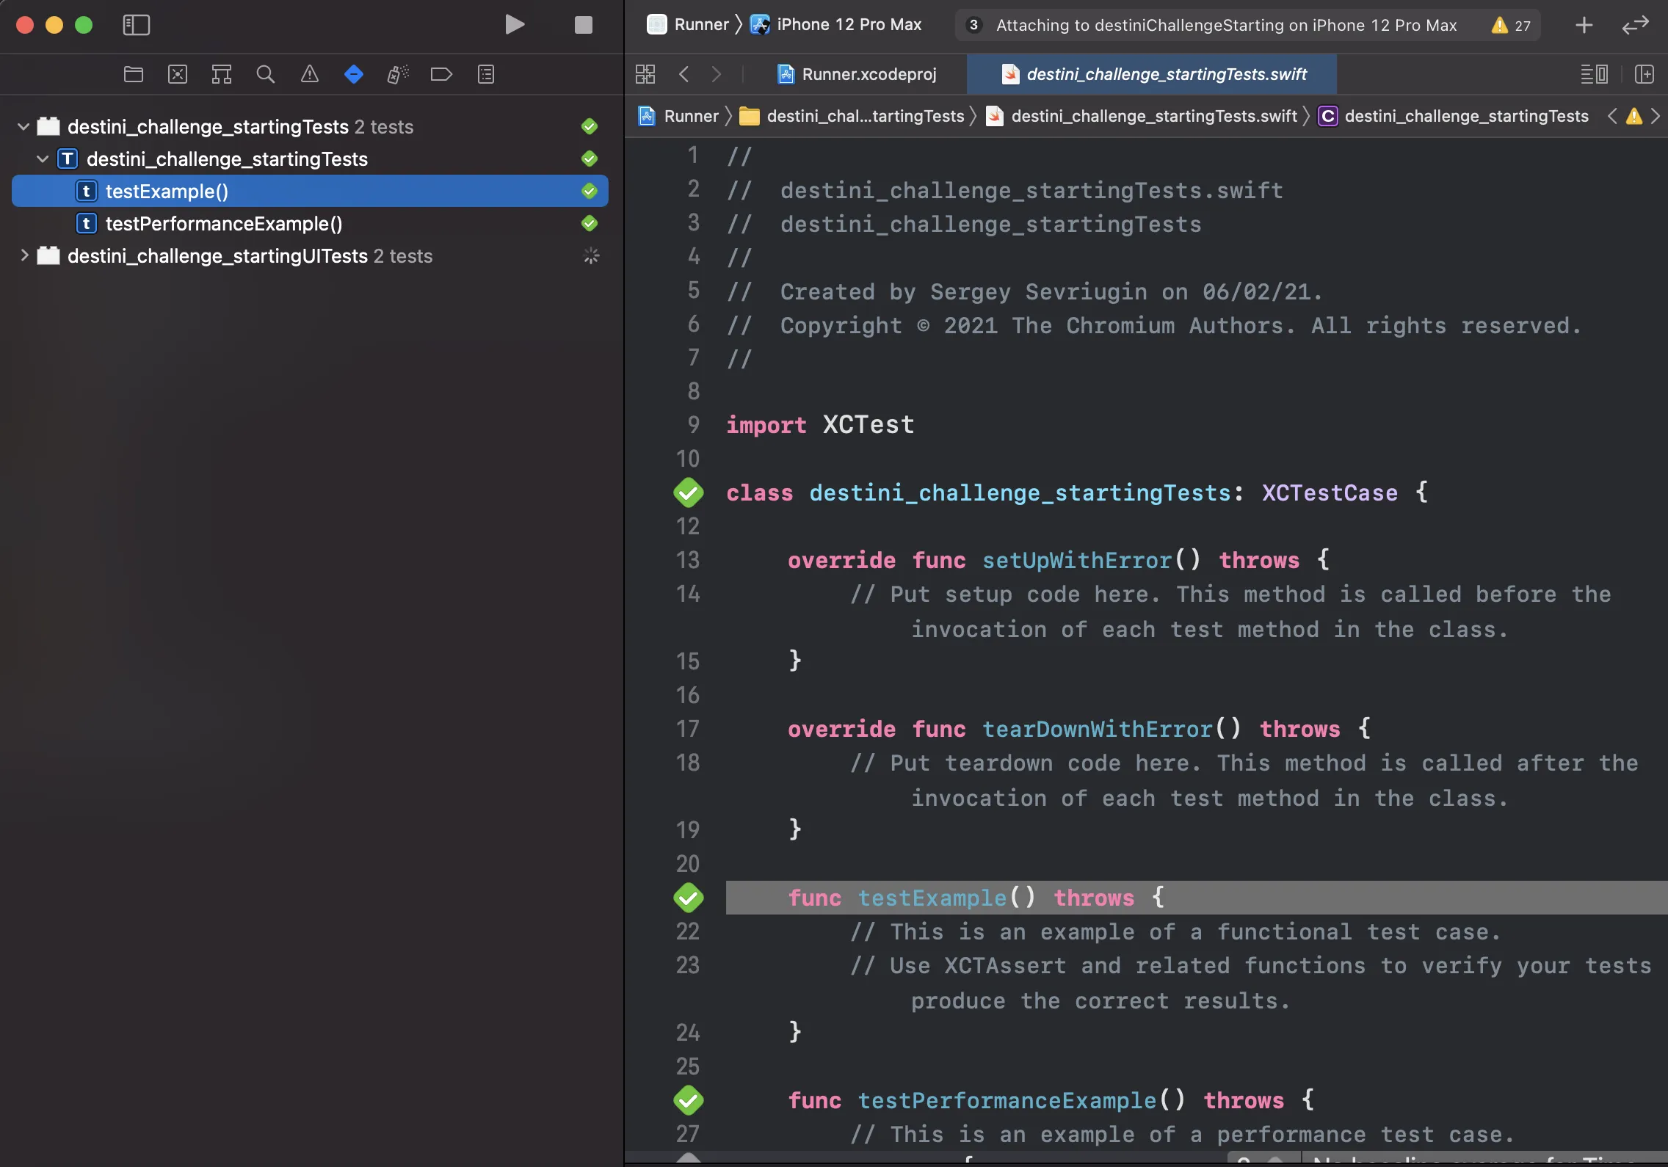The image size is (1668, 1167).
Task: Toggle the left sidebar panel icon
Action: coord(136,24)
